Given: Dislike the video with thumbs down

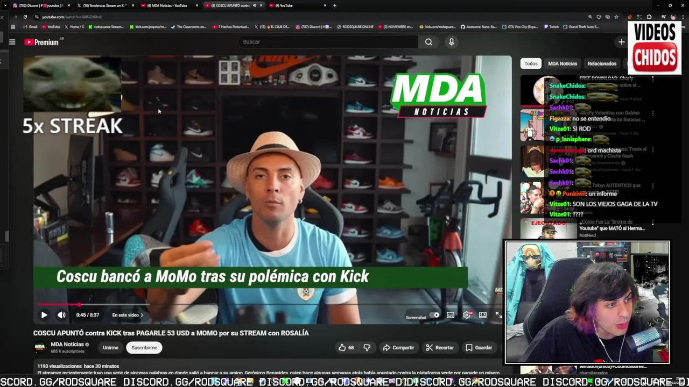Looking at the screenshot, I should (367, 348).
